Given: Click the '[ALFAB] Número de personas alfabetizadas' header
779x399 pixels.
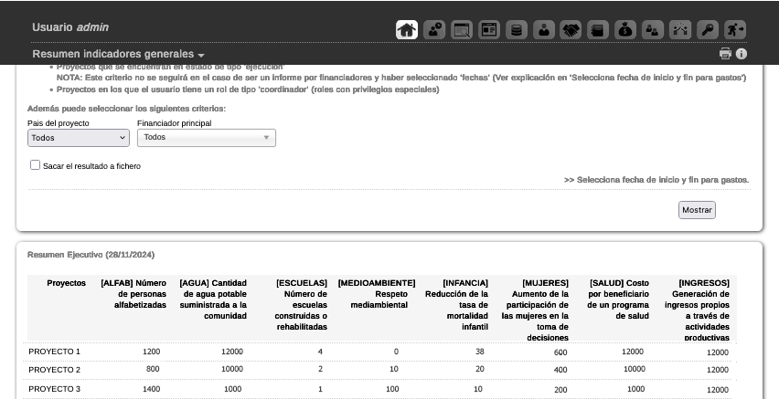Looking at the screenshot, I should [133, 294].
